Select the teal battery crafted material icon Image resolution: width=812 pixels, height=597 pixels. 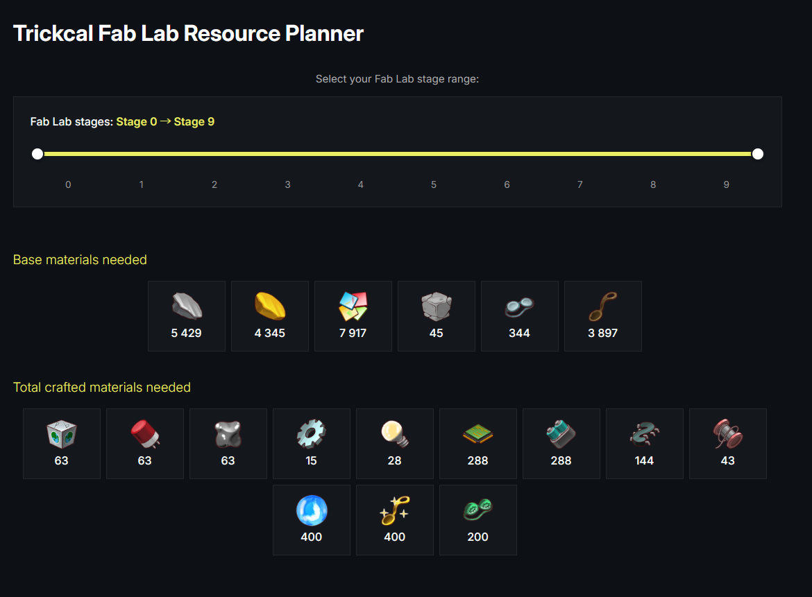[561, 434]
